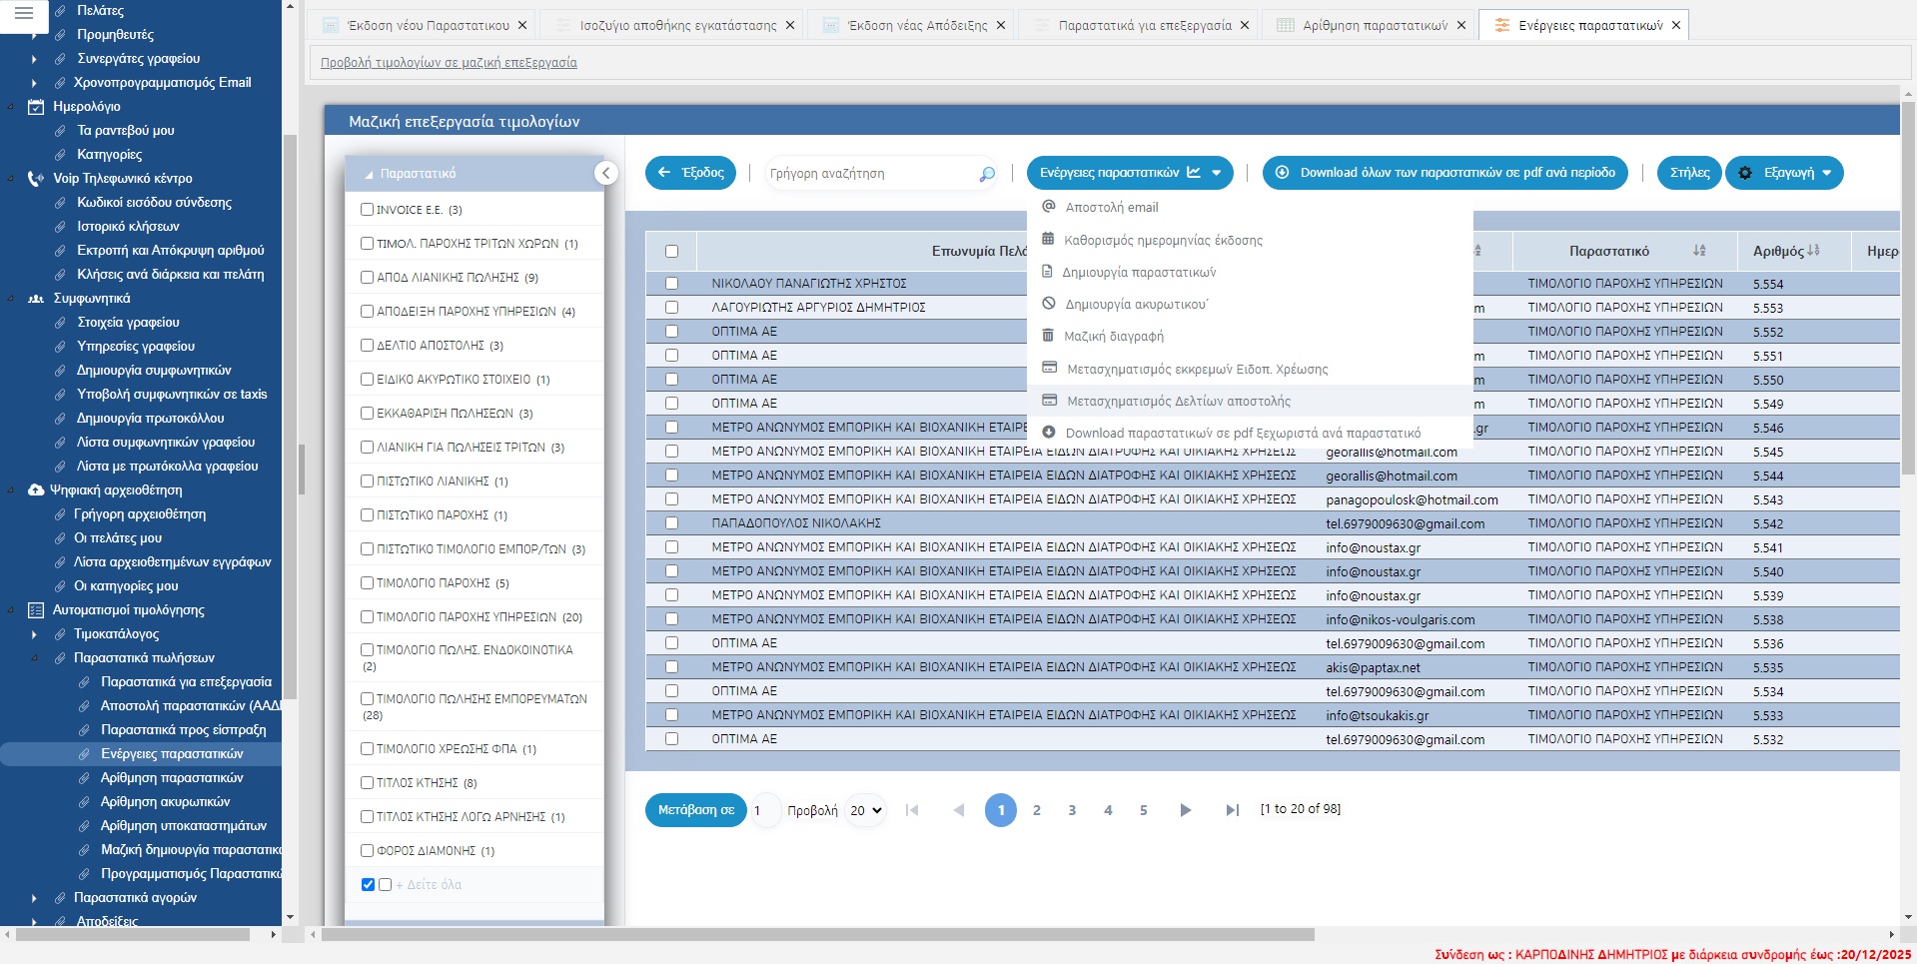Image resolution: width=1917 pixels, height=964 pixels.
Task: Go to the next page arrow icon
Action: 1186,810
